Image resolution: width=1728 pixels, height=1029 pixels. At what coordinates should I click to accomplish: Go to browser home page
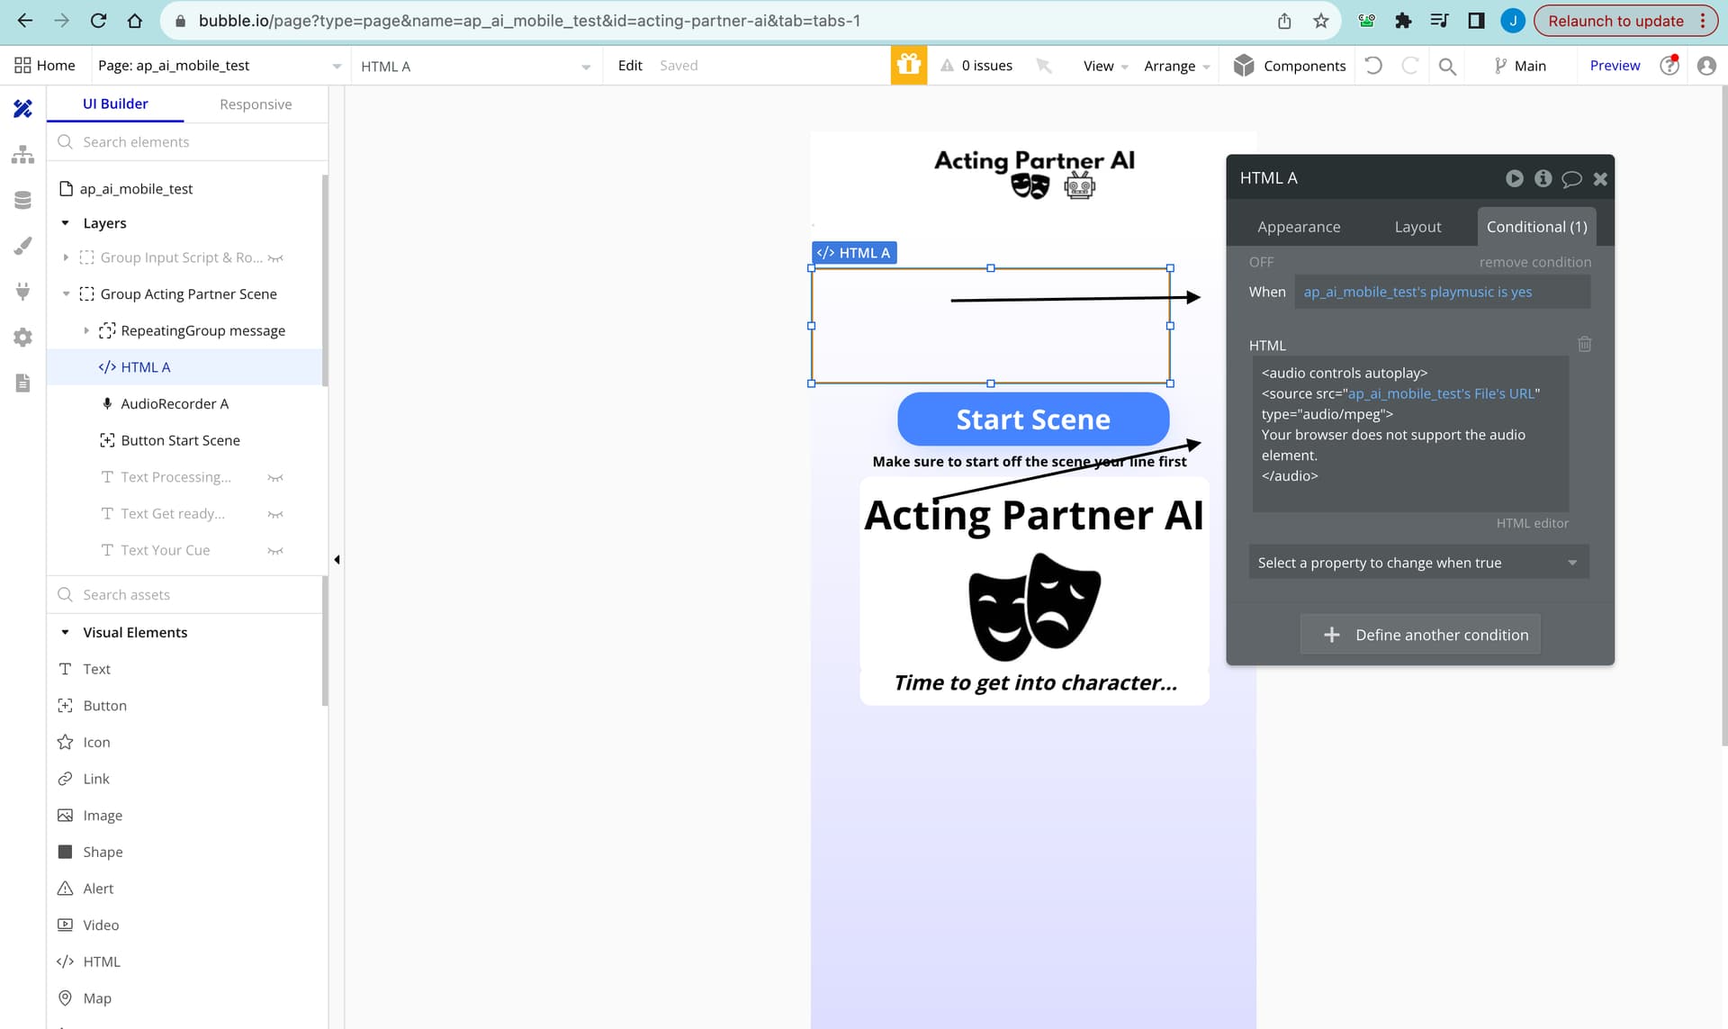click(x=135, y=21)
